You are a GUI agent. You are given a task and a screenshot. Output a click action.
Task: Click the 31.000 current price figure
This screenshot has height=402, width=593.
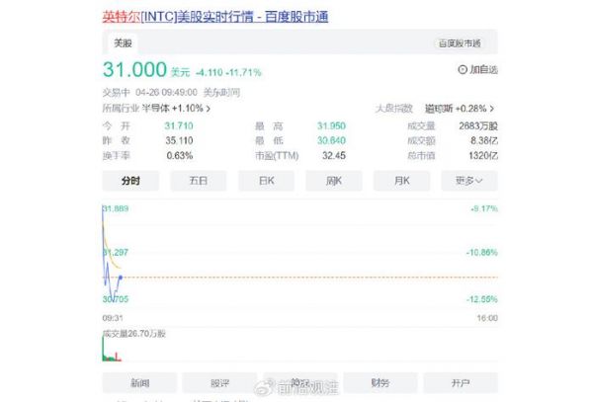pyautogui.click(x=133, y=71)
